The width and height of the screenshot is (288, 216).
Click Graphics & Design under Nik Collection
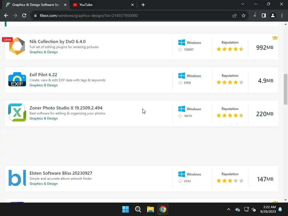pos(44,52)
